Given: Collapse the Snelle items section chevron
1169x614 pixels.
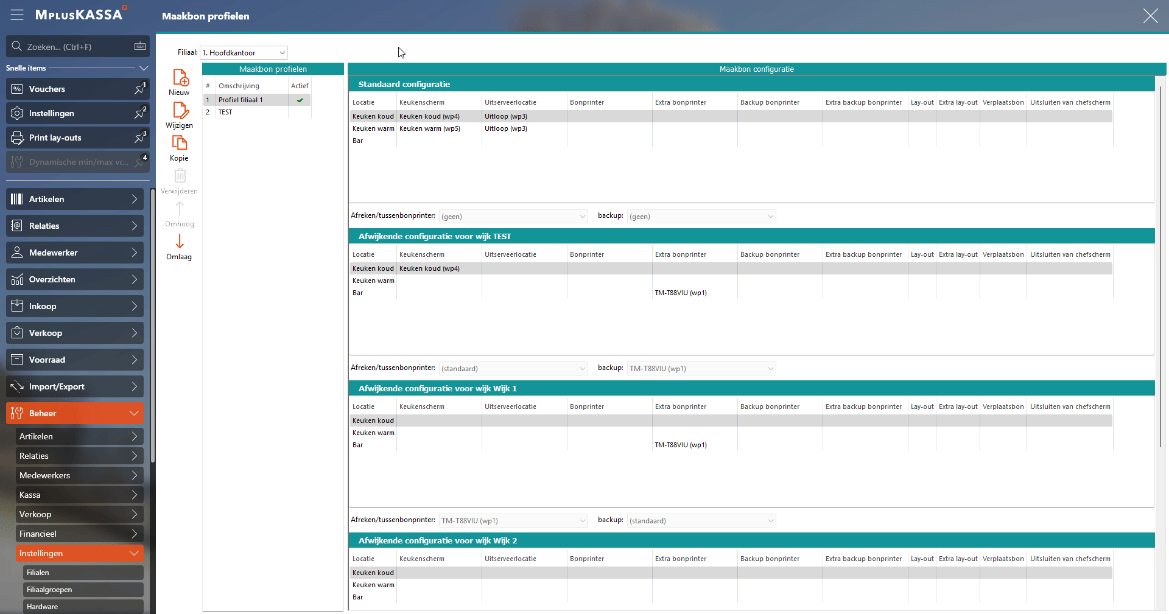Looking at the screenshot, I should pyautogui.click(x=144, y=68).
